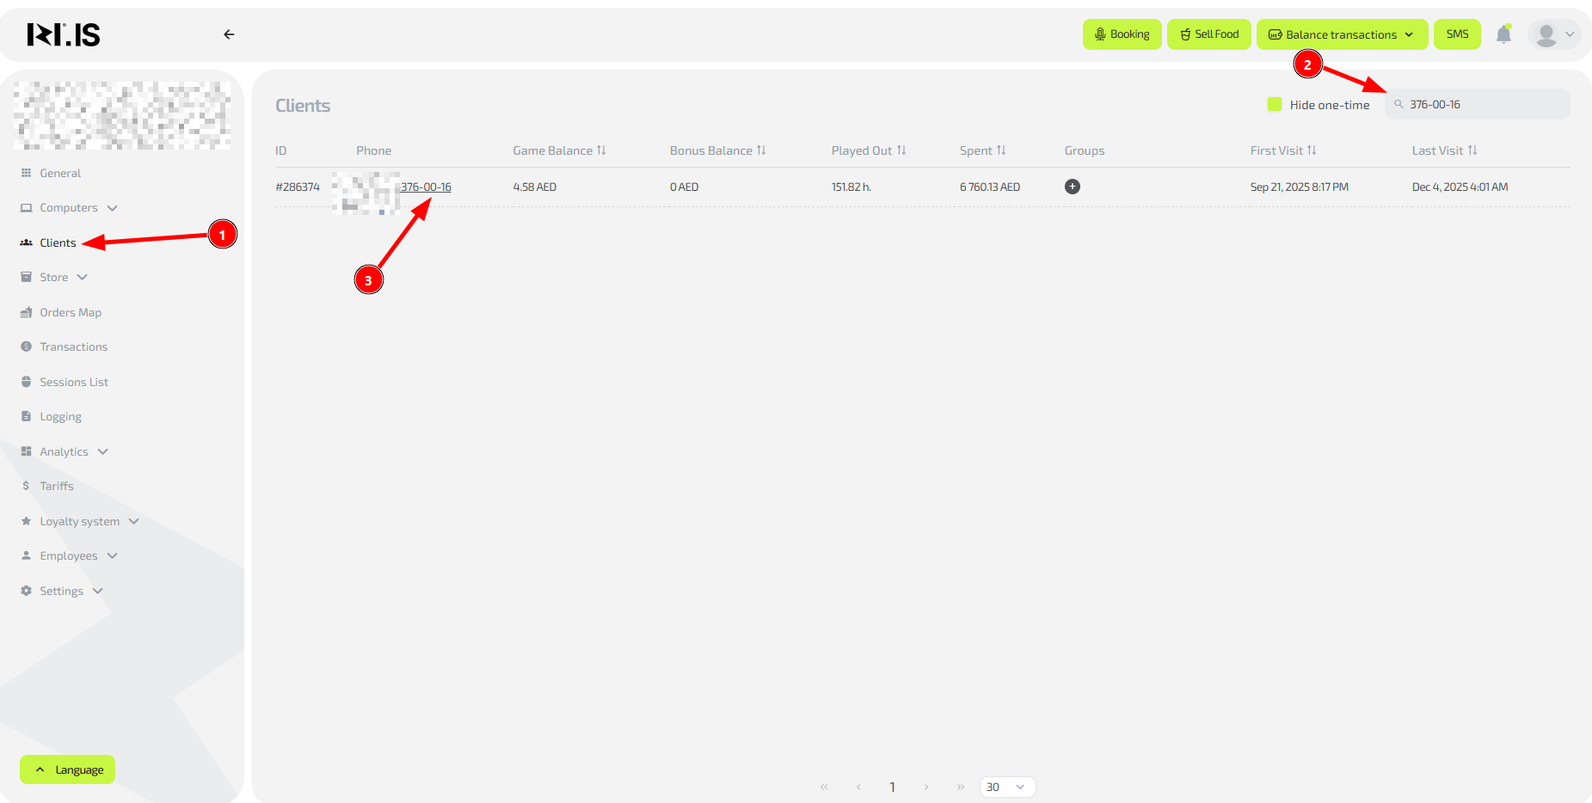Open the Transactions menu item
The height and width of the screenshot is (803, 1592).
point(73,347)
